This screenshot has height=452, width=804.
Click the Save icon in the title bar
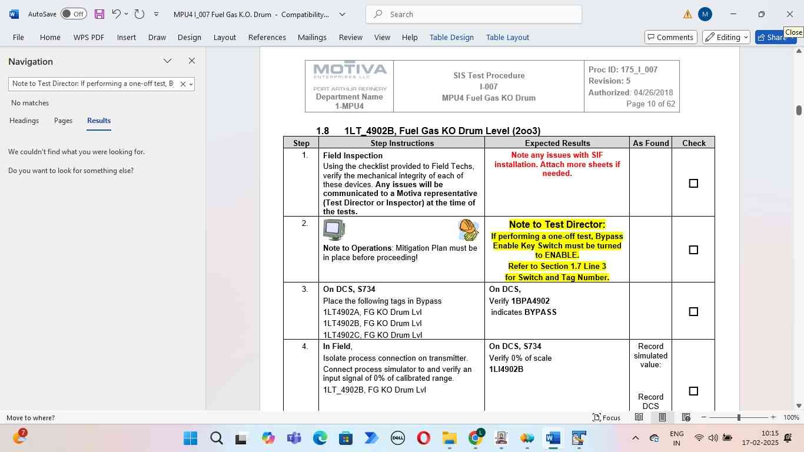(x=99, y=14)
